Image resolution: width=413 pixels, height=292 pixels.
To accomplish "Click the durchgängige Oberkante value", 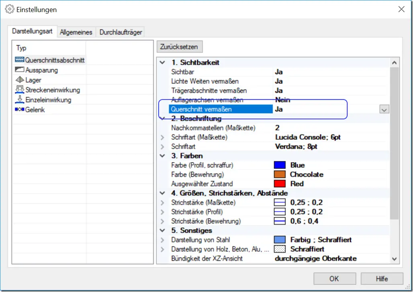I will 315,259.
